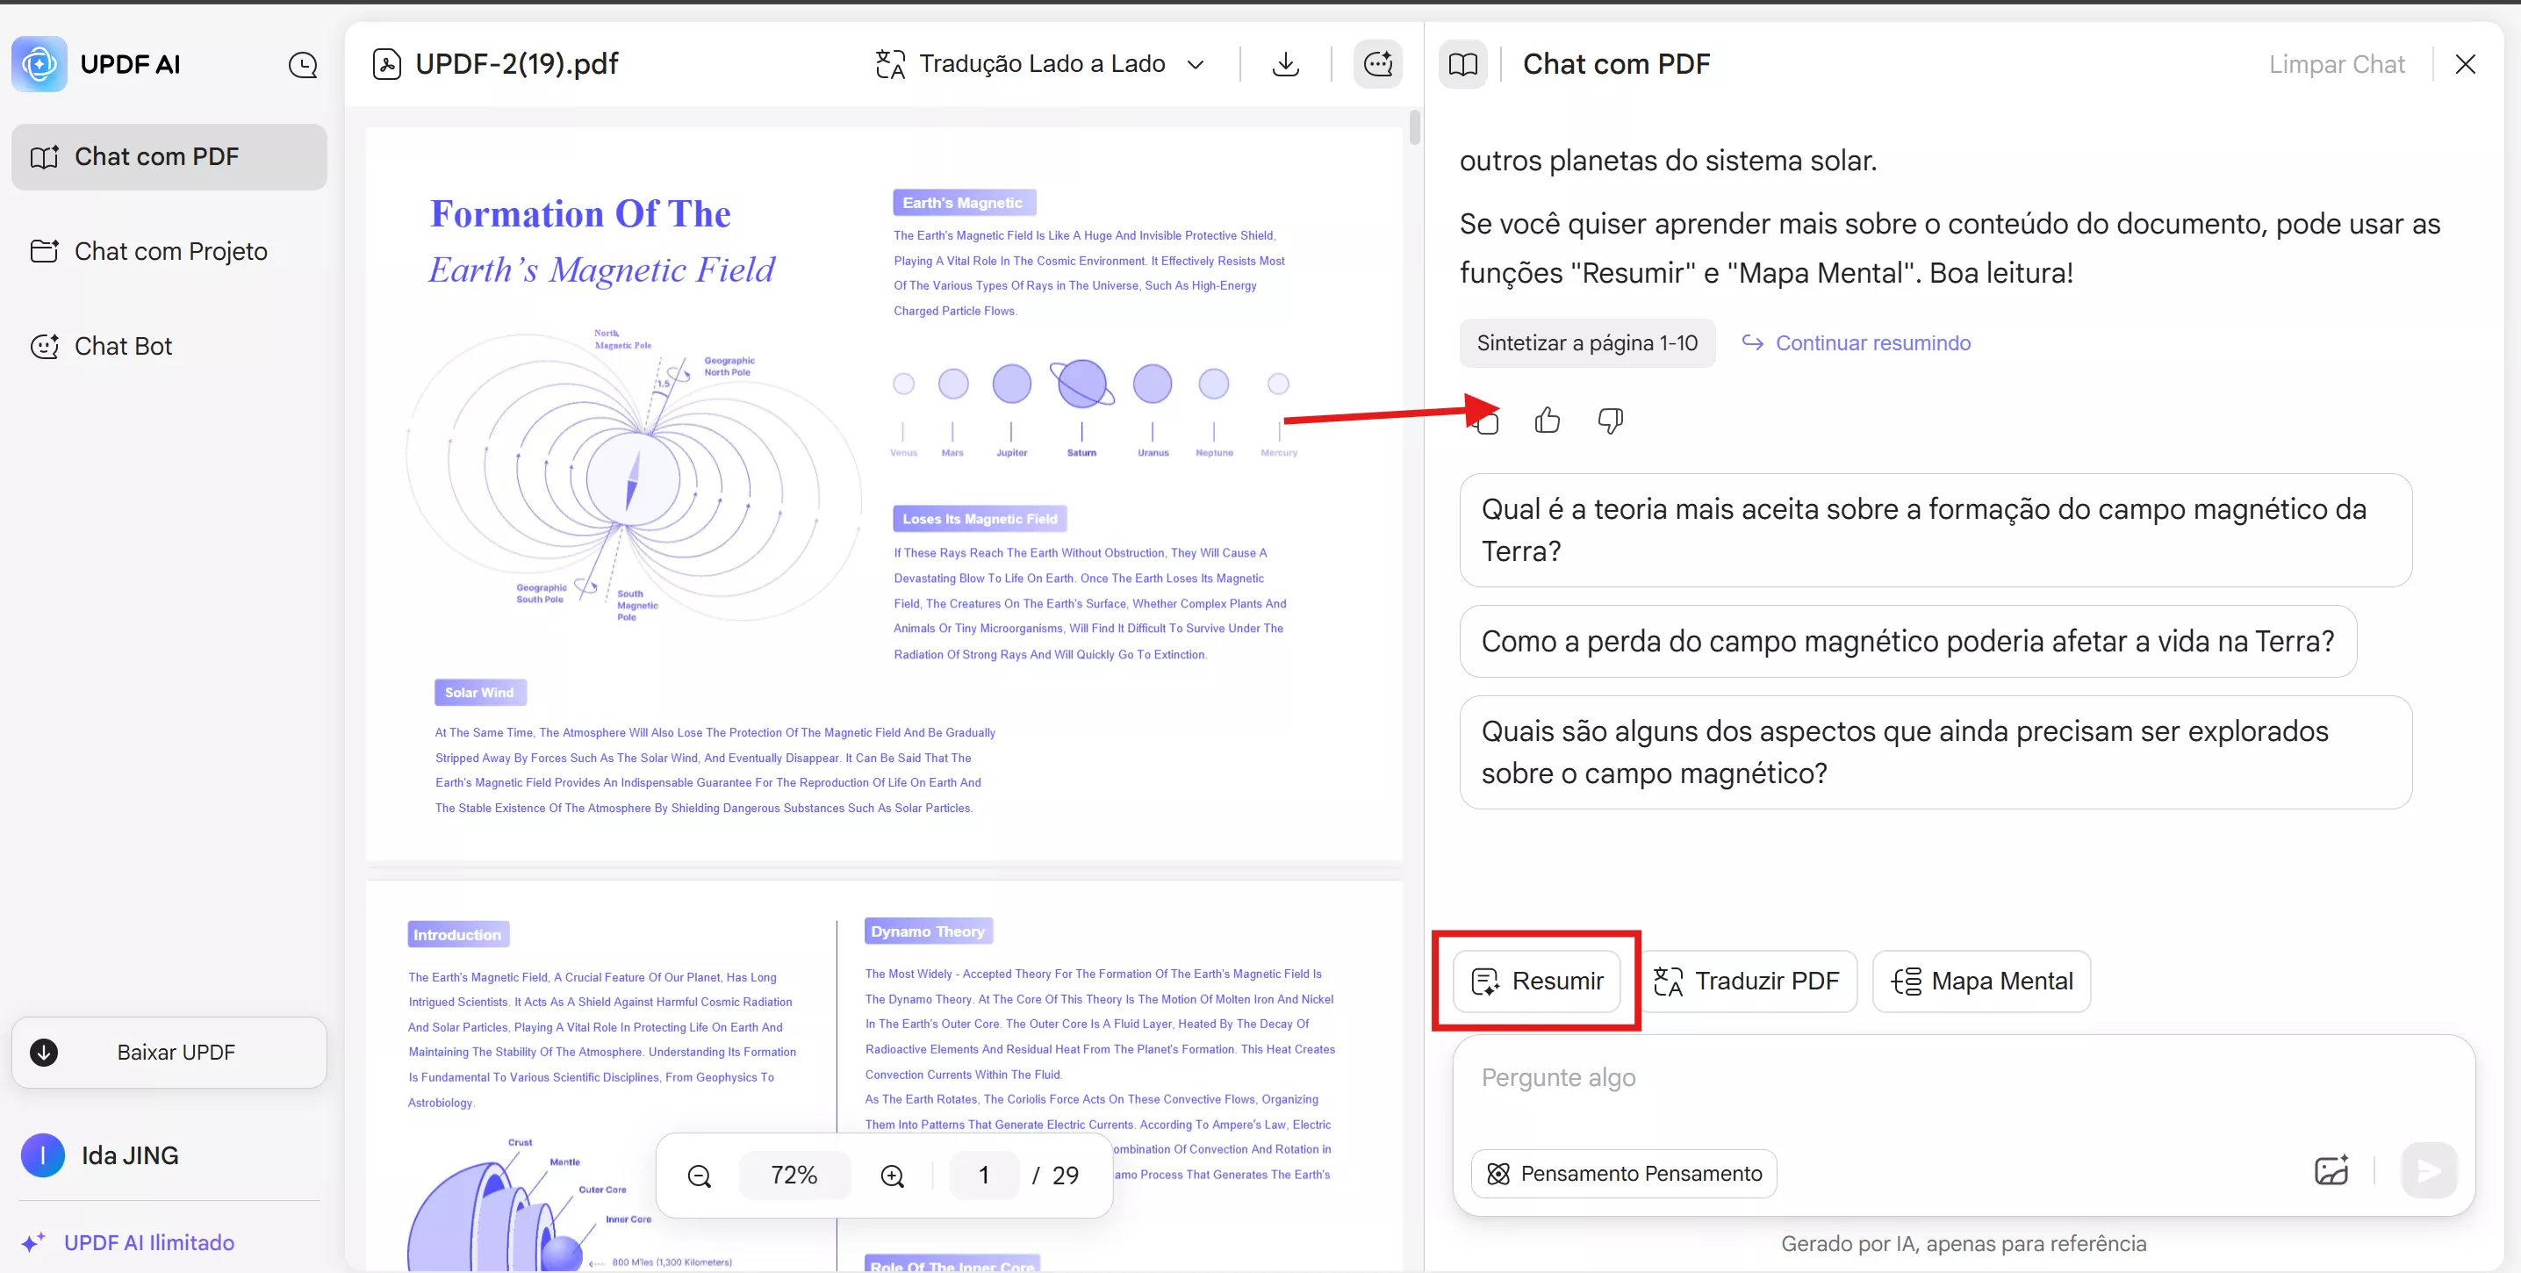Dislike the response with thumbs down

[1610, 421]
